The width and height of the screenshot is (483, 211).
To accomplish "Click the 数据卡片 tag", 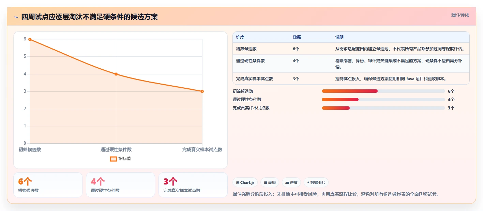I will pos(316,182).
